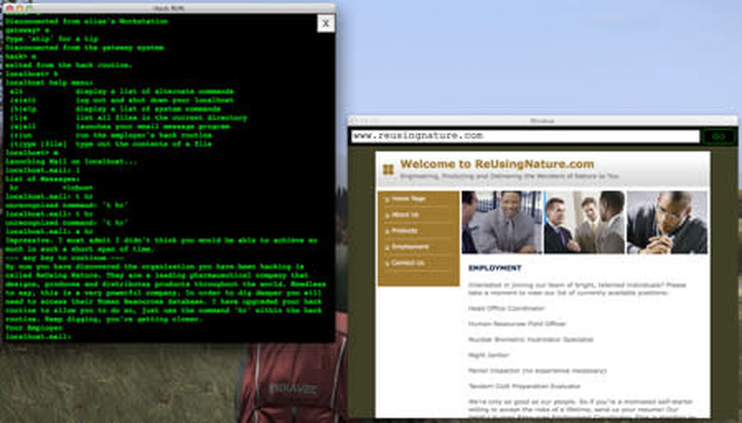This screenshot has width=742, height=423.
Task: Select the Human Resources Field Officer position text
Action: [517, 324]
